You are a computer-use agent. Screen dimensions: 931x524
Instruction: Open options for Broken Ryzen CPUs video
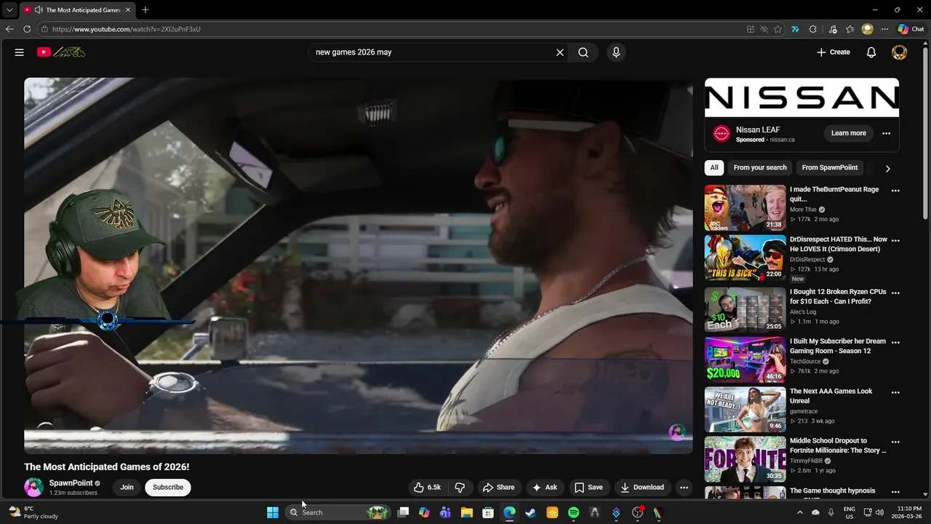pos(895,293)
